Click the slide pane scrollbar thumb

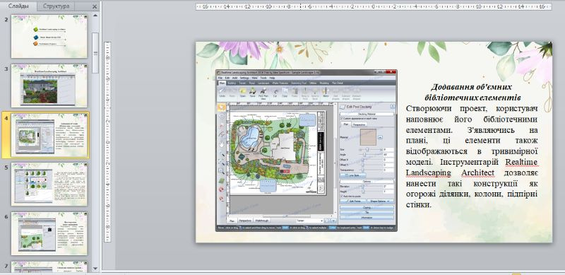(95, 53)
